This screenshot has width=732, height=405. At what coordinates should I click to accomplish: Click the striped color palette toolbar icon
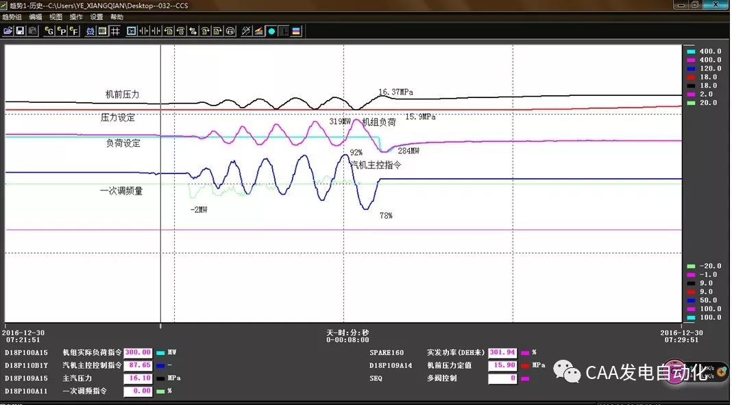click(296, 31)
